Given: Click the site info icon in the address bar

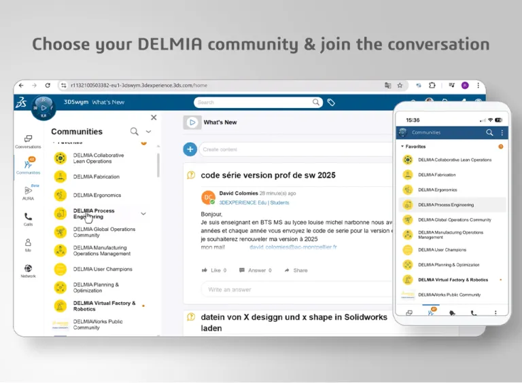Looking at the screenshot, I should pyautogui.click(x=63, y=86).
